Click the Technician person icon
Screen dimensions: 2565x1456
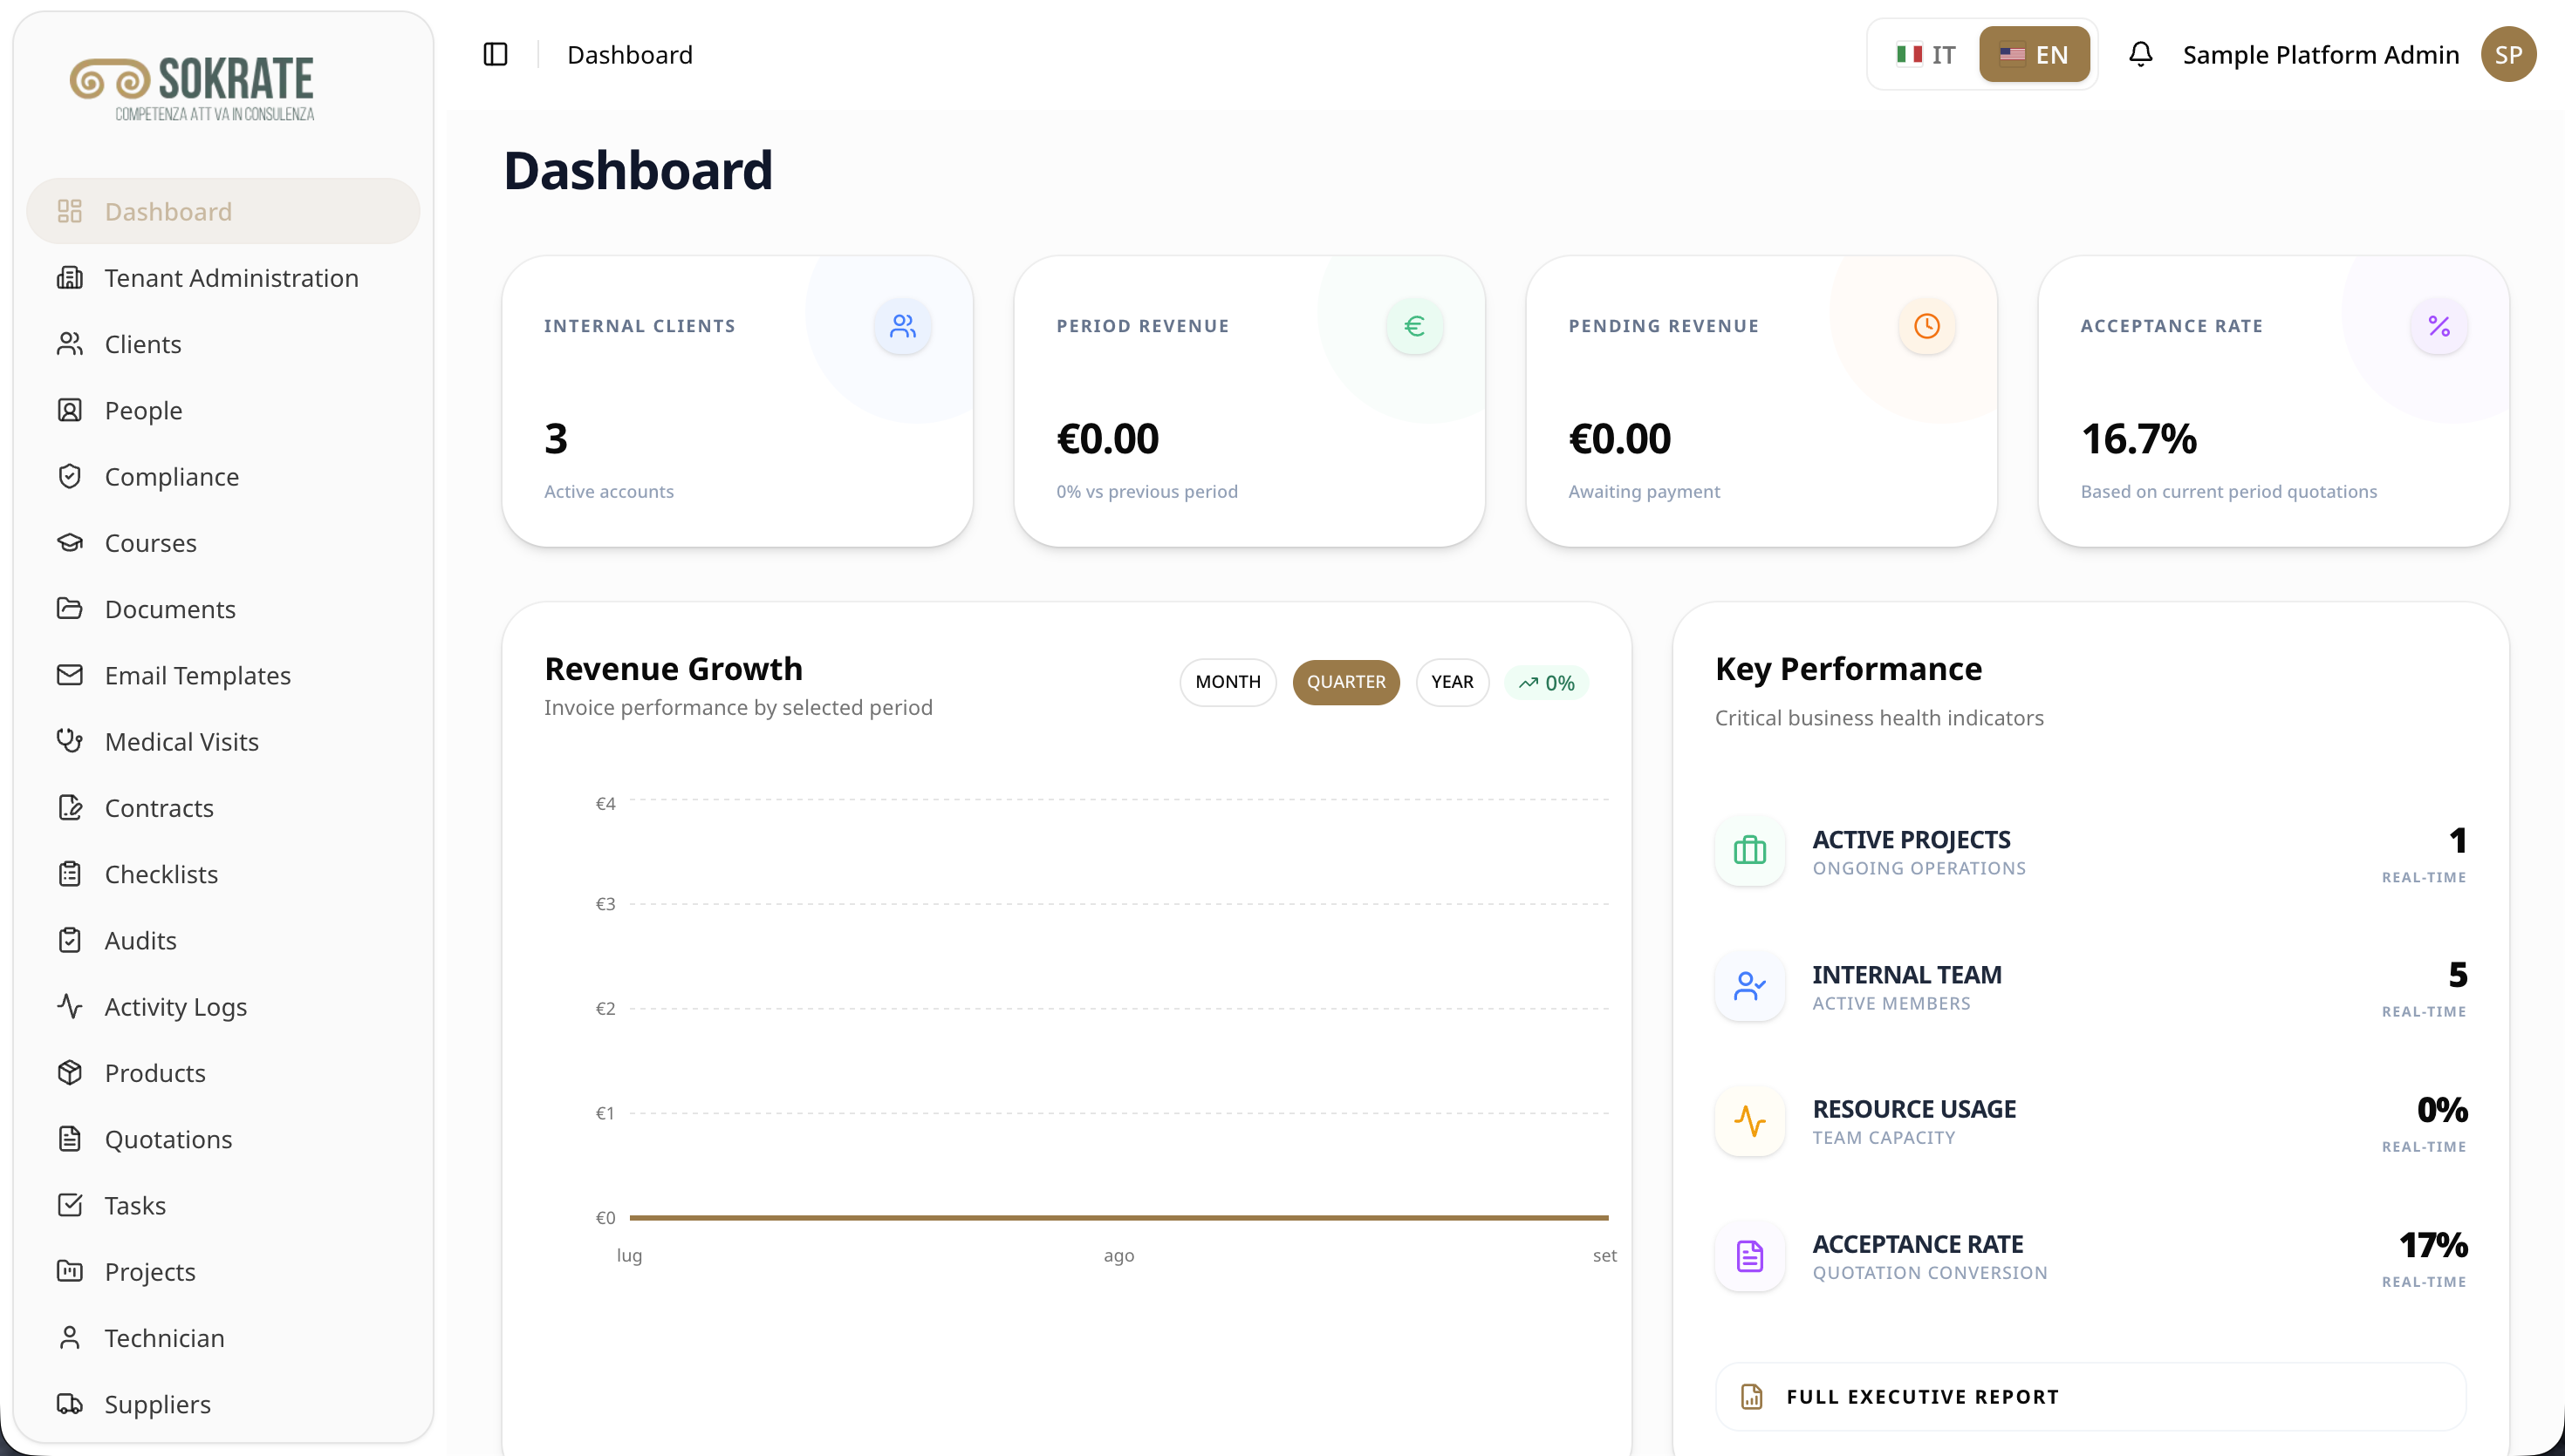(69, 1338)
